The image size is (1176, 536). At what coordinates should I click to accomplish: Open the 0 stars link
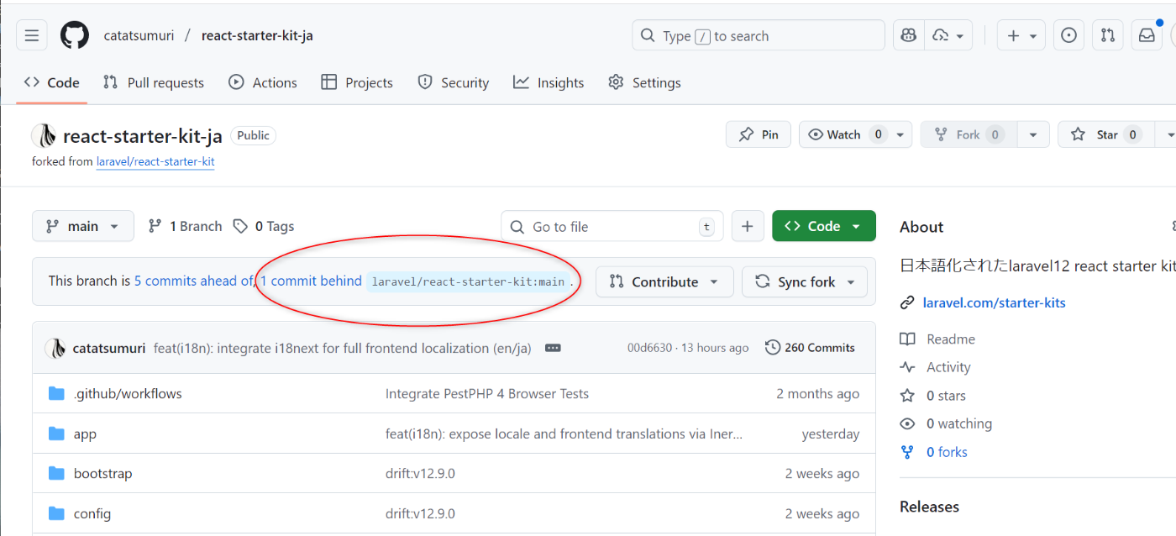click(x=946, y=396)
